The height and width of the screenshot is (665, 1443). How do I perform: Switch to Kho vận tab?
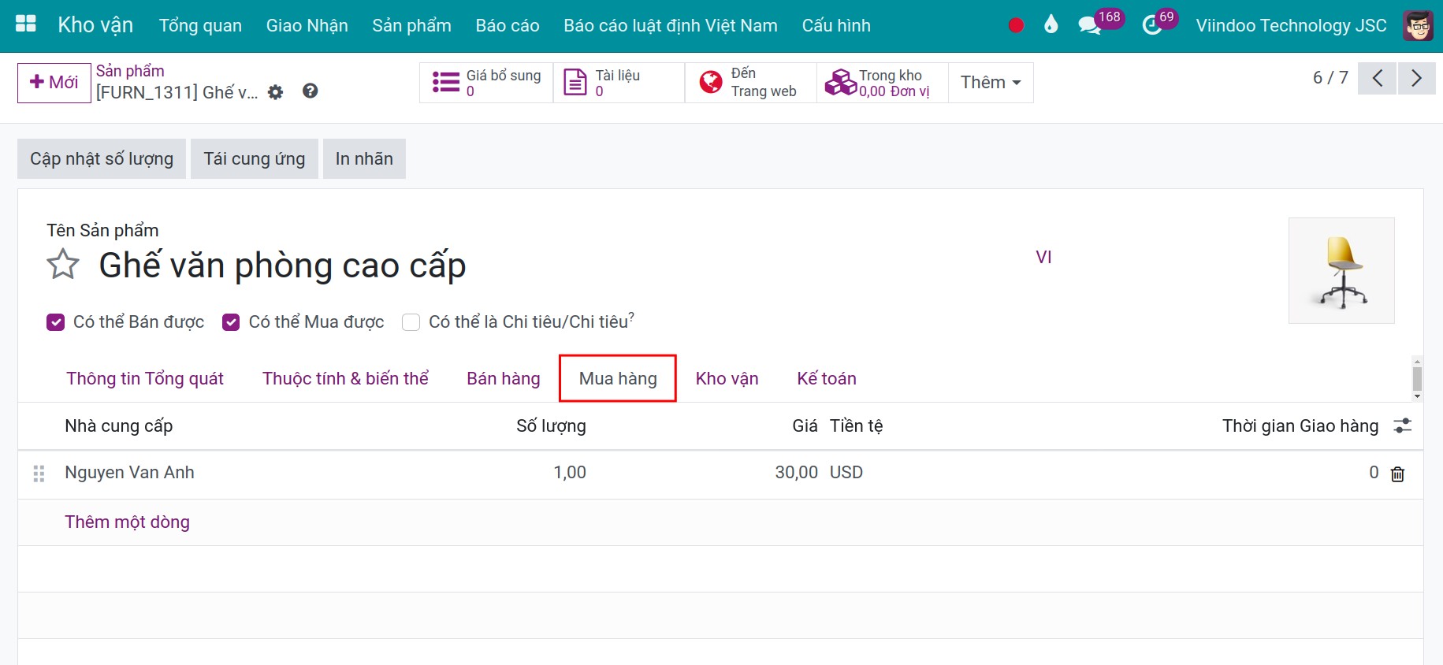pyautogui.click(x=727, y=379)
